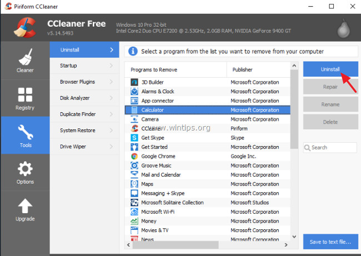Viewport: 361px width, 256px height.
Task: Click the Mail and Calendar icon
Action: click(134, 174)
